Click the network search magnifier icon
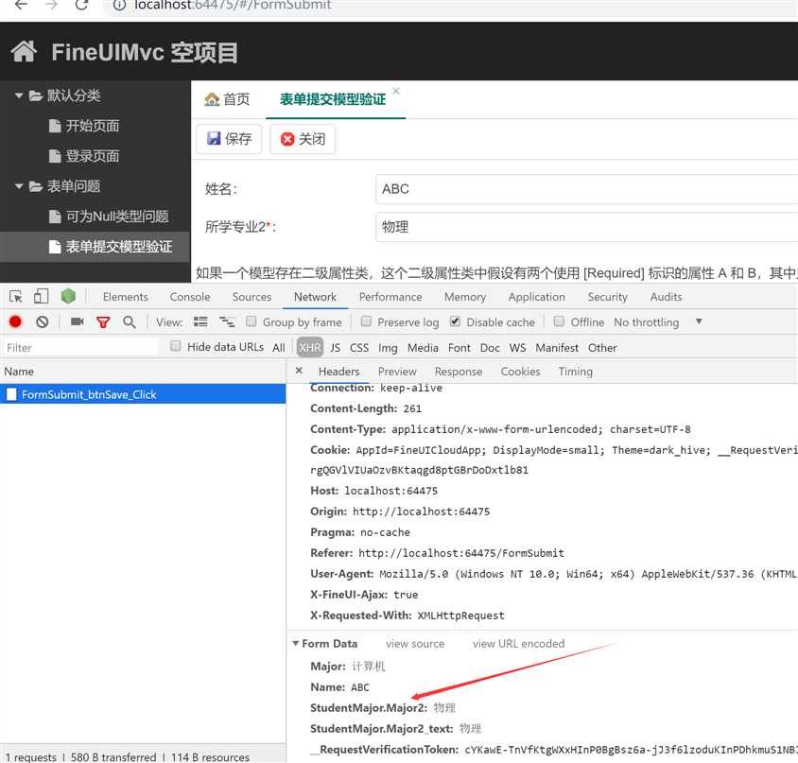 coord(130,321)
